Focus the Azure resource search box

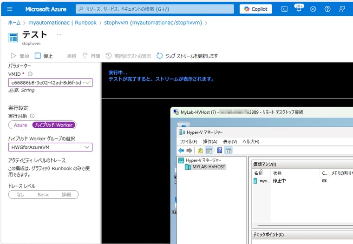coord(155,9)
